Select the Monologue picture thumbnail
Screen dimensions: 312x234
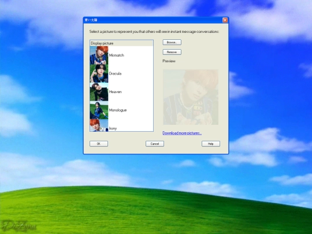[x=99, y=110]
